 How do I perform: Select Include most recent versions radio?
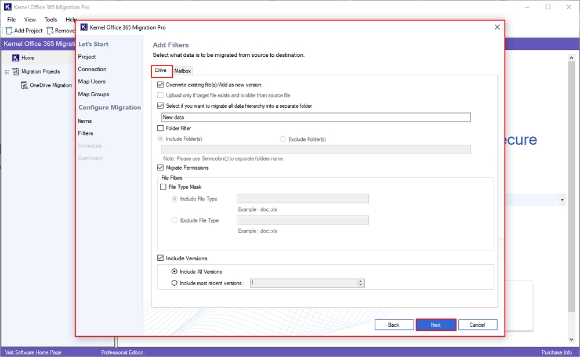[x=175, y=283]
